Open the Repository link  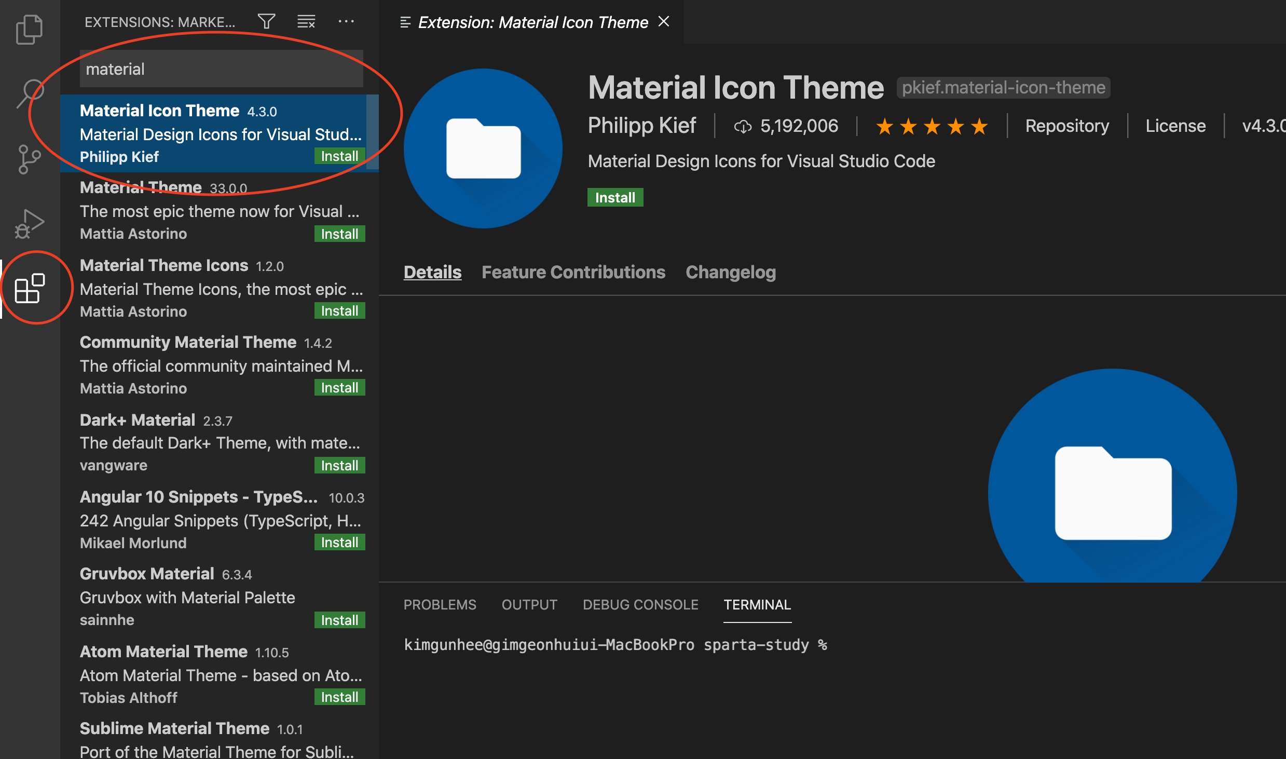pos(1067,126)
